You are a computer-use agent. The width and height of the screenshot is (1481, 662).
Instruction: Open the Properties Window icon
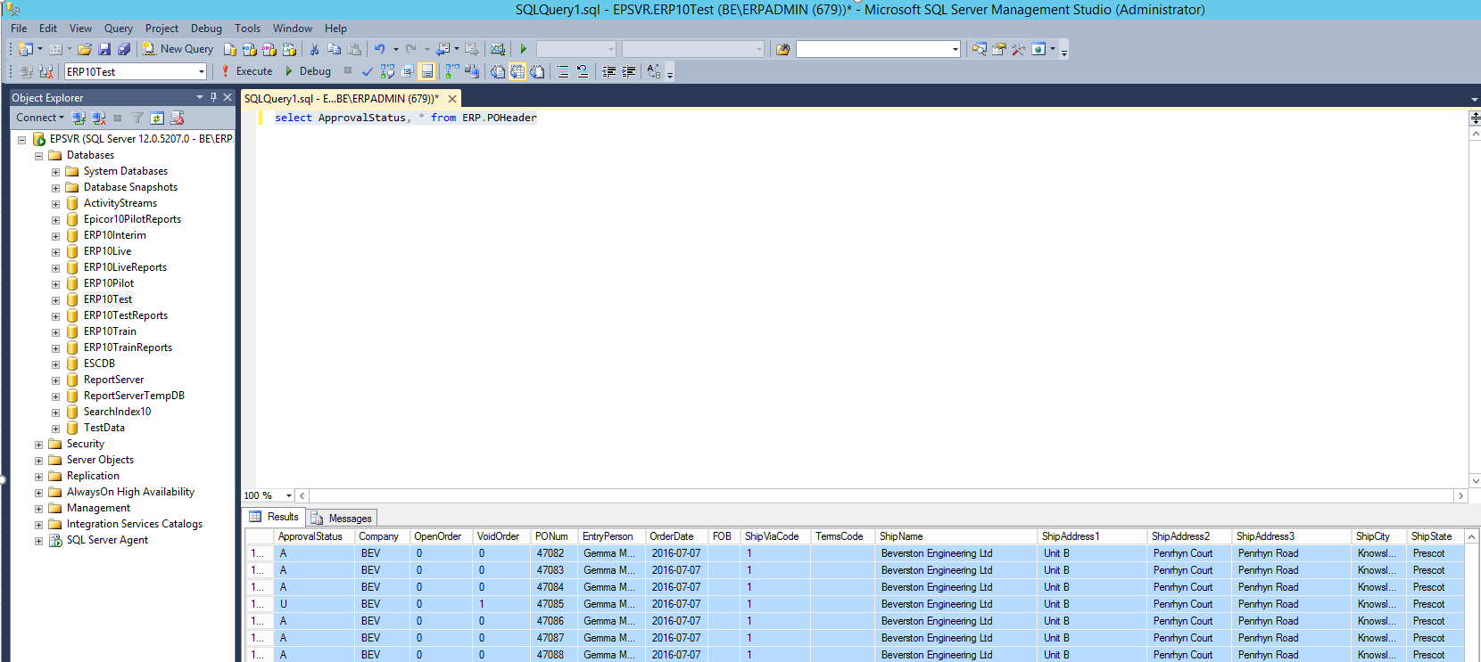point(999,49)
